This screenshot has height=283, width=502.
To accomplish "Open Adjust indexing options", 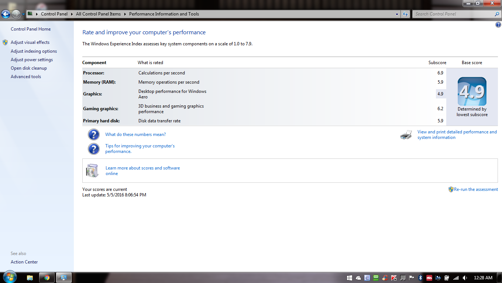I will pos(34,51).
